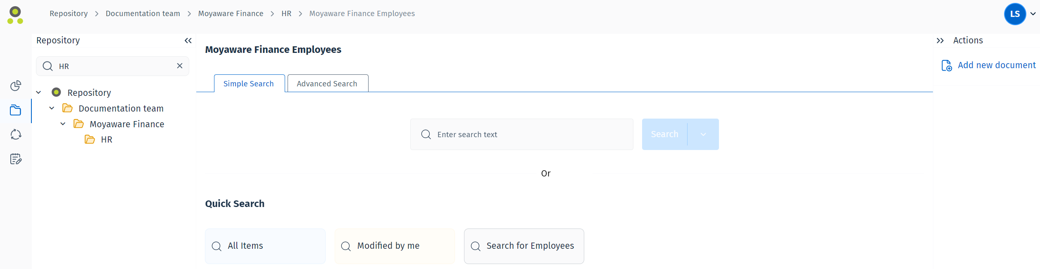The image size is (1040, 269).
Task: Open the tasks notepad icon in sidebar
Action: coord(15,159)
